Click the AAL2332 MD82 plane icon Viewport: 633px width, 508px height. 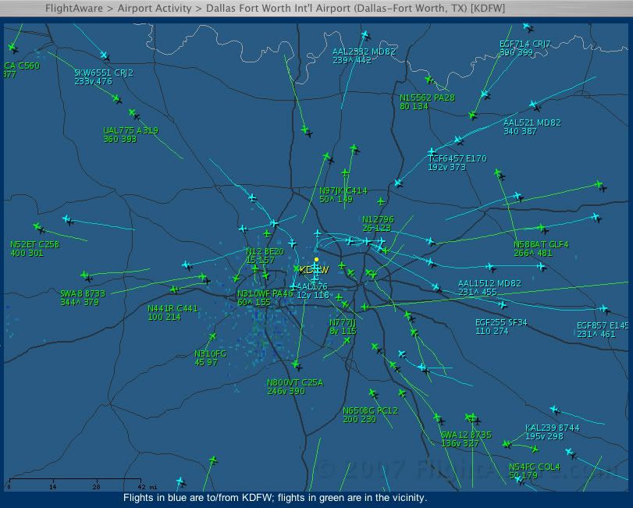tap(365, 34)
